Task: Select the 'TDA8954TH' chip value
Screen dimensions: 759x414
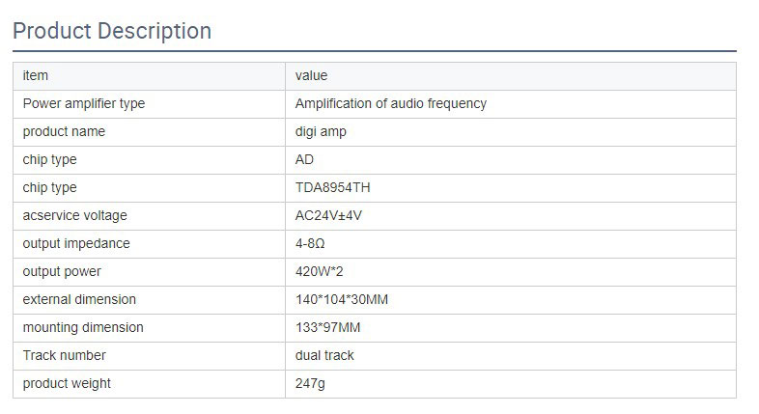Action: 332,187
